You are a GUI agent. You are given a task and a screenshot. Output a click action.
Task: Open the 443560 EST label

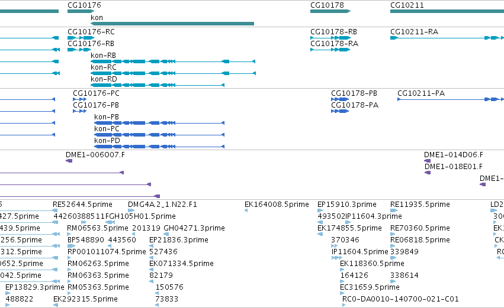(122, 240)
